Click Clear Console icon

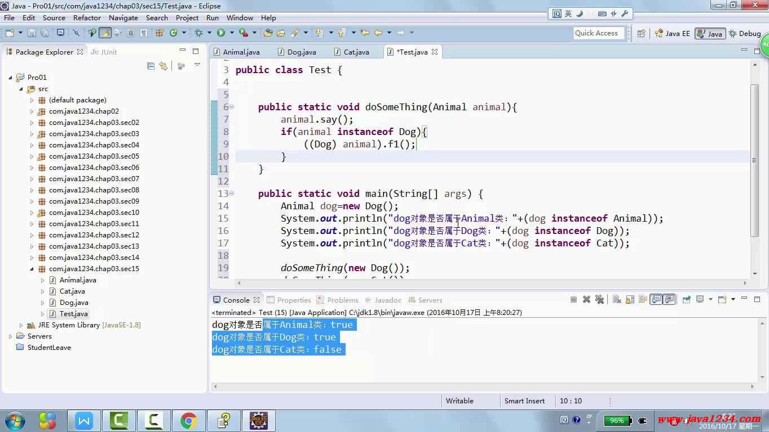pos(617,299)
